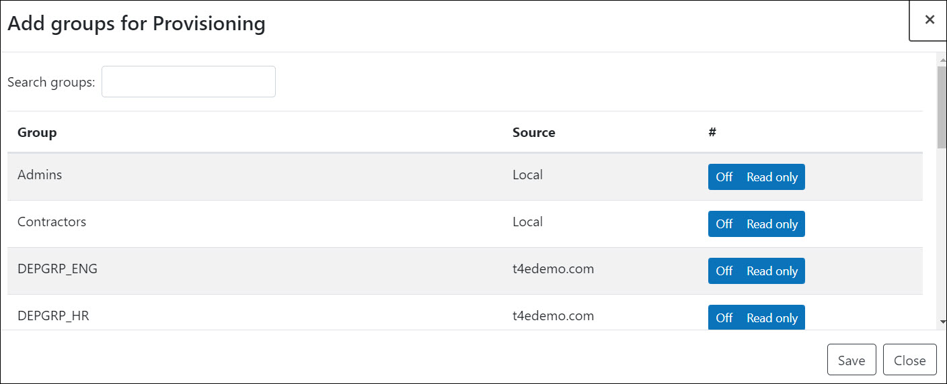Toggle Off for DEPGRP_ENG group
Image resolution: width=947 pixels, height=384 pixels.
click(x=724, y=271)
